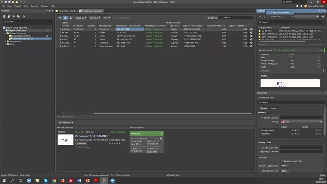327x184 pixels.
Task: Collapse the Supply Chain section
Action: (258, 142)
